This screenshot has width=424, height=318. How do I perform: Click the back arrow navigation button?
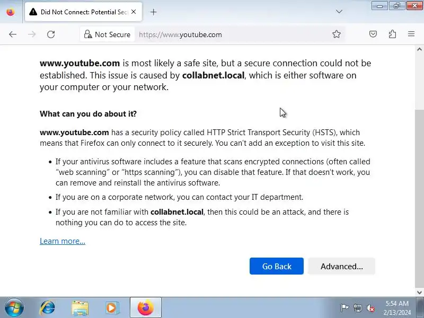coord(13,34)
